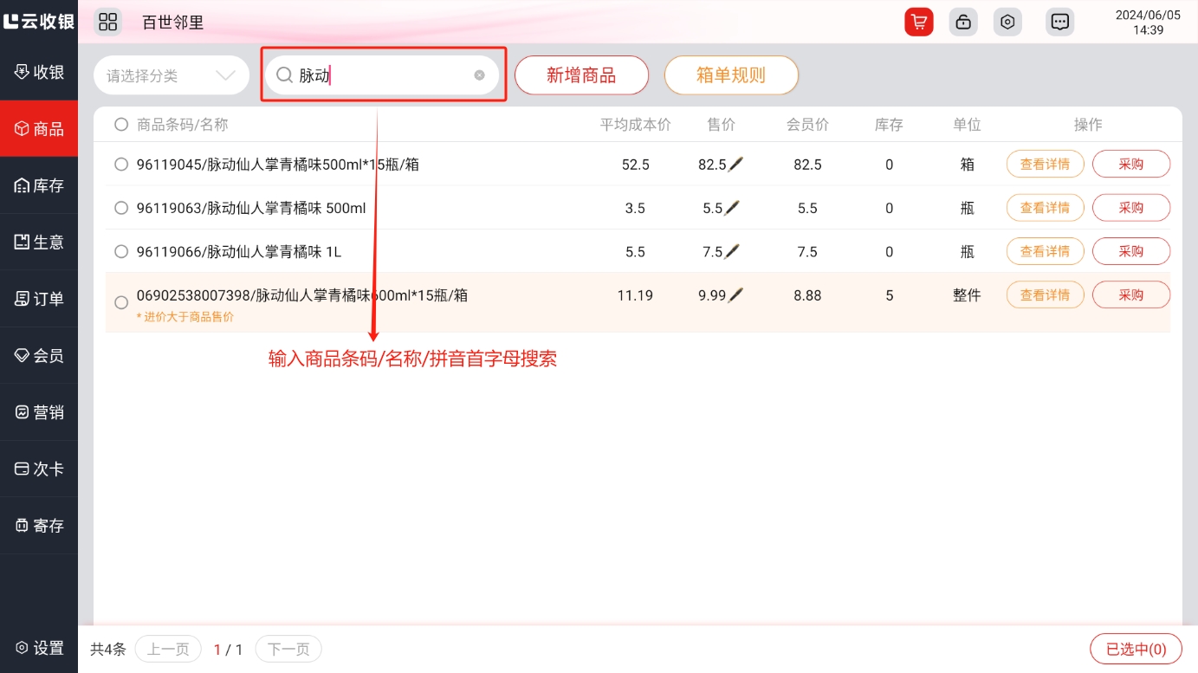Viewport: 1198px width, 673px height.
Task: Switch to 库存 in the sidebar
Action: click(x=39, y=185)
